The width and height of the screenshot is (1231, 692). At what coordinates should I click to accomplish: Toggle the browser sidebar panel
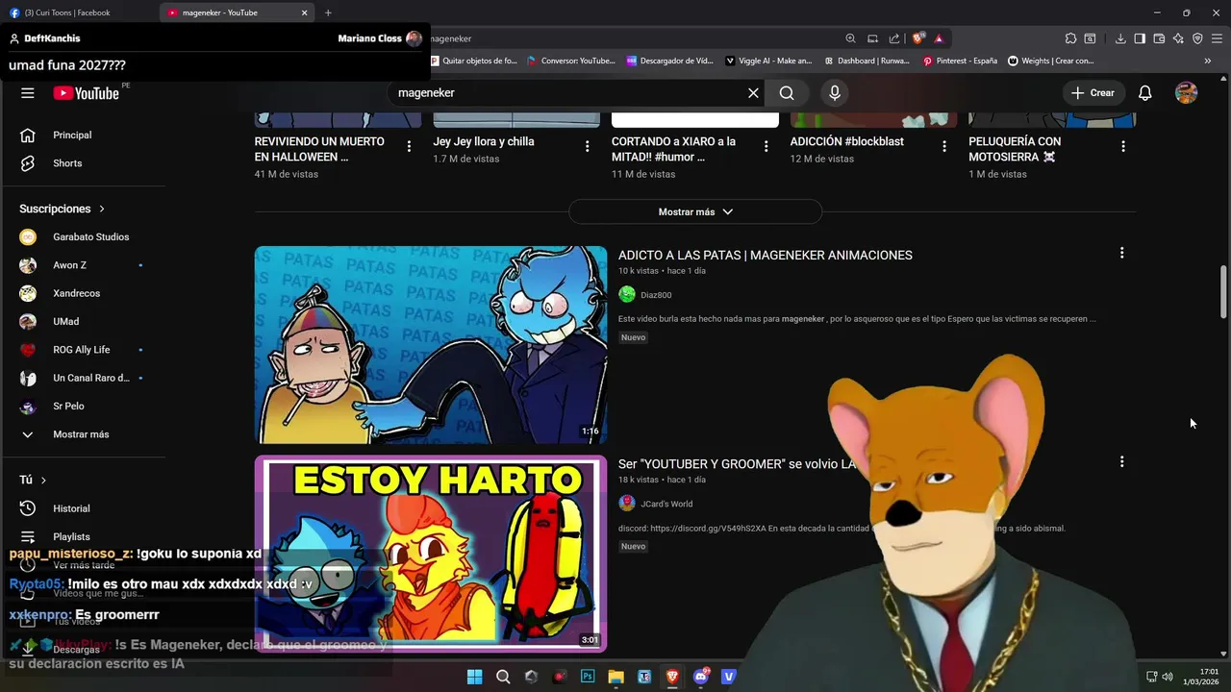tap(1140, 38)
